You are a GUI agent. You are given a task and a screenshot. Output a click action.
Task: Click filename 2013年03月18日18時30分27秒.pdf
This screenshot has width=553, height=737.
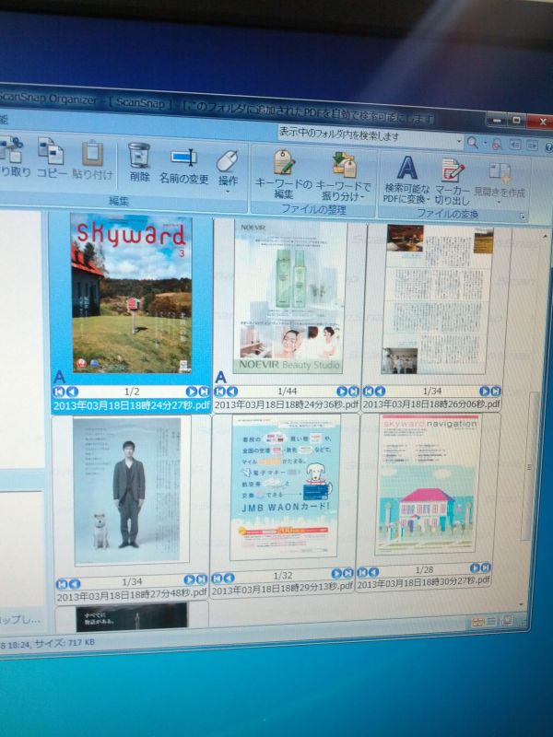click(423, 582)
